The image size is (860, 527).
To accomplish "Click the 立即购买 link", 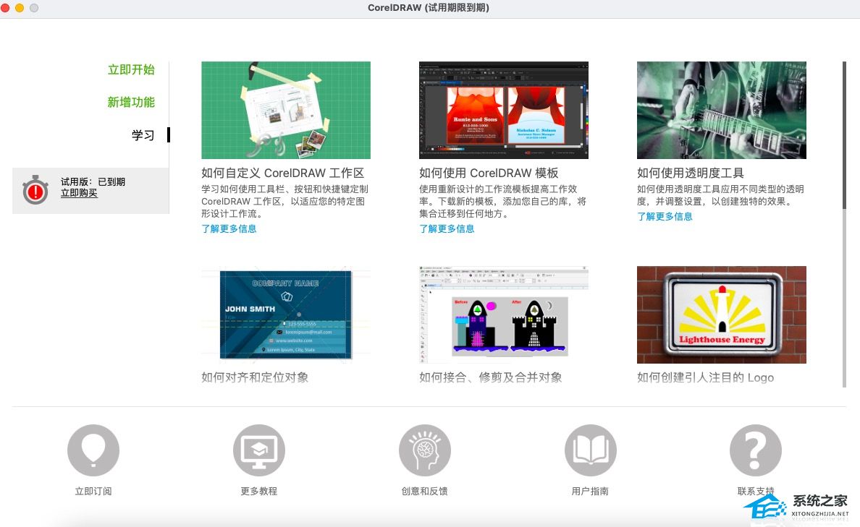I will [79, 193].
